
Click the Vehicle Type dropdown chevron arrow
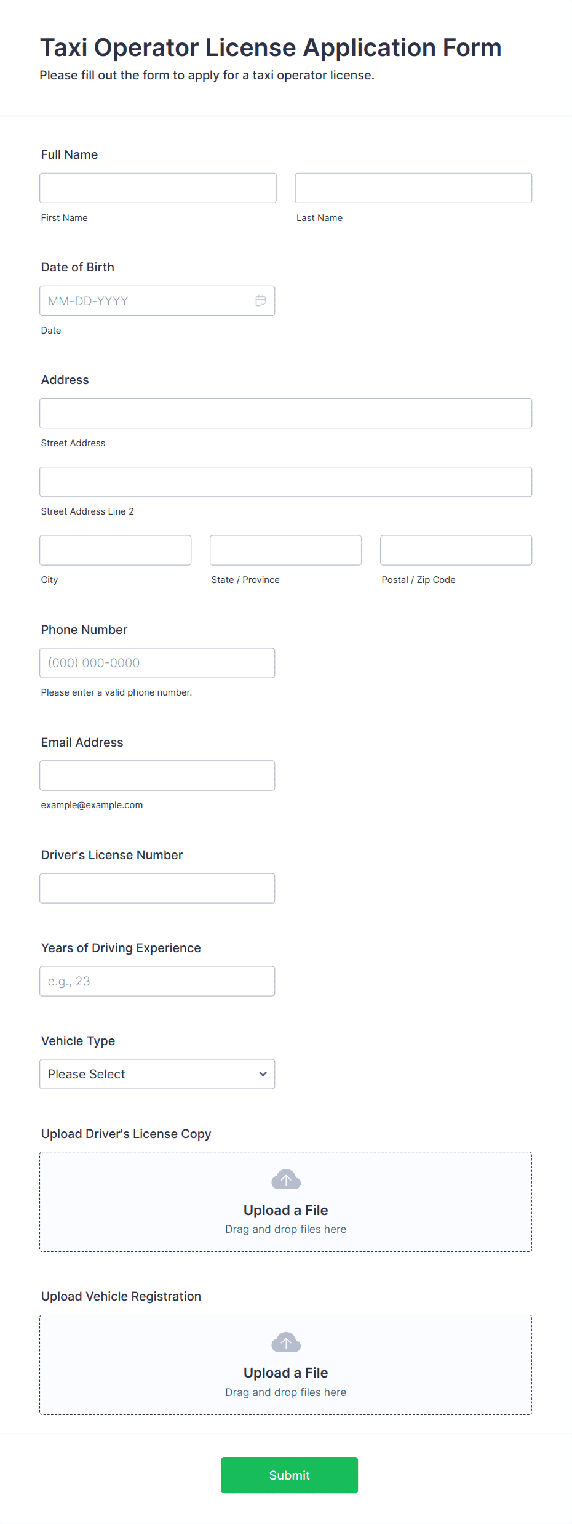click(x=263, y=1074)
